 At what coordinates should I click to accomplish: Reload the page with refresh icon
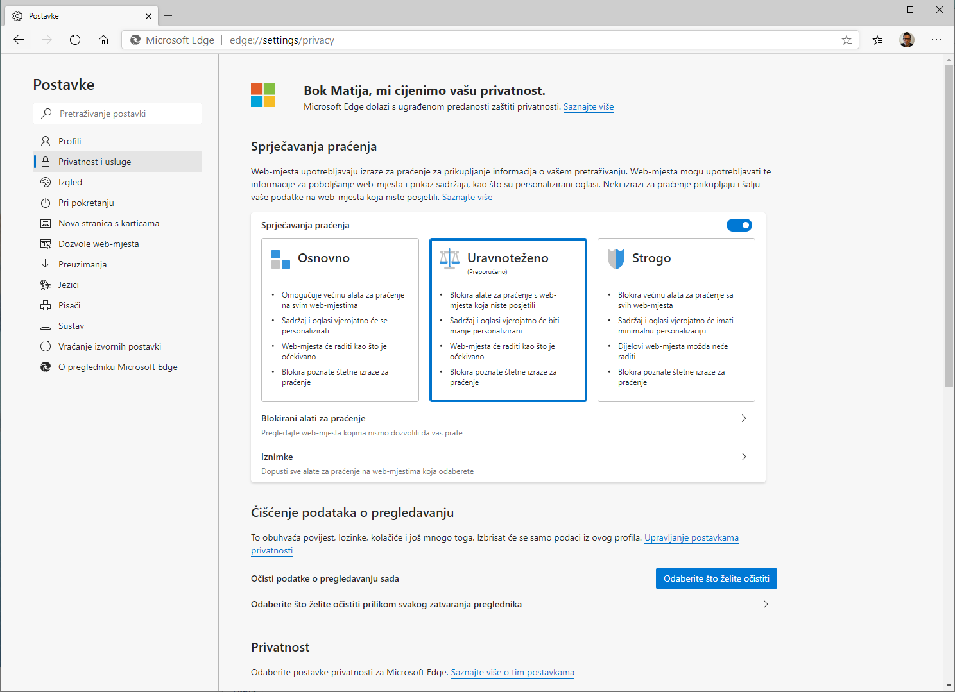(x=75, y=40)
